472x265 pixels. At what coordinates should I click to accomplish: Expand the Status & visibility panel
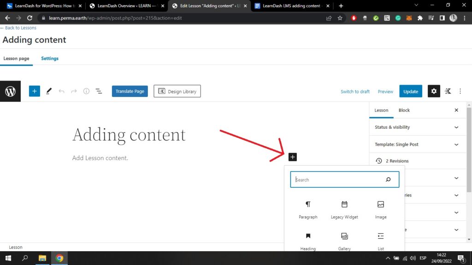click(417, 127)
